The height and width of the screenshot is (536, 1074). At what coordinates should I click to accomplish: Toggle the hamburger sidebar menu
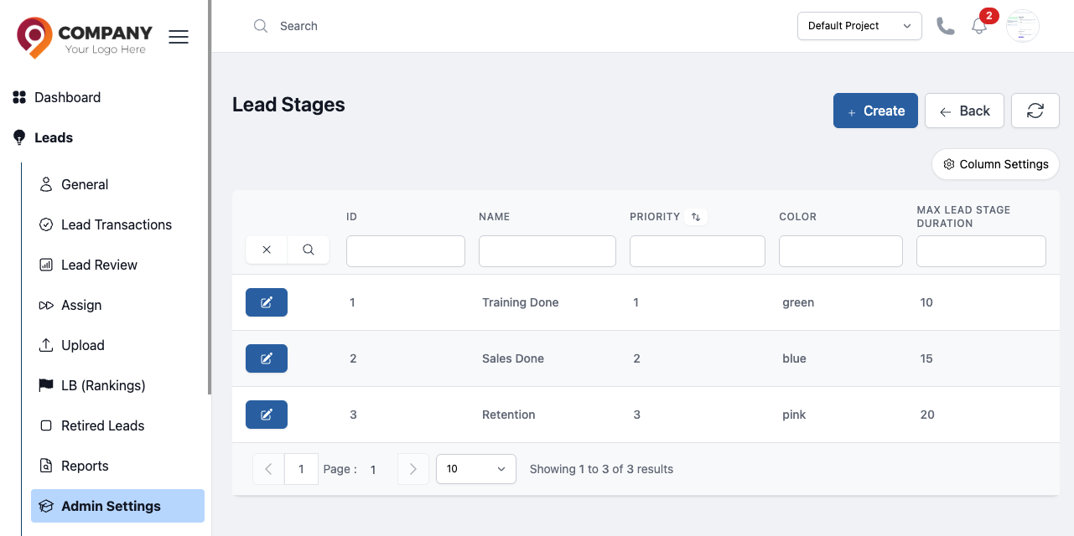tap(179, 37)
